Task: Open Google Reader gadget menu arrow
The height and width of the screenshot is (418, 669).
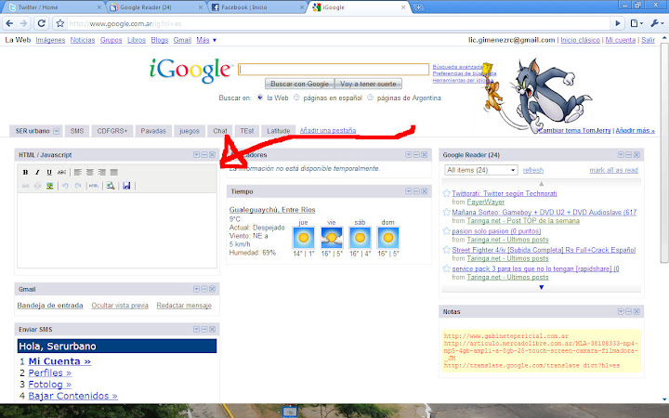Action: (621, 155)
